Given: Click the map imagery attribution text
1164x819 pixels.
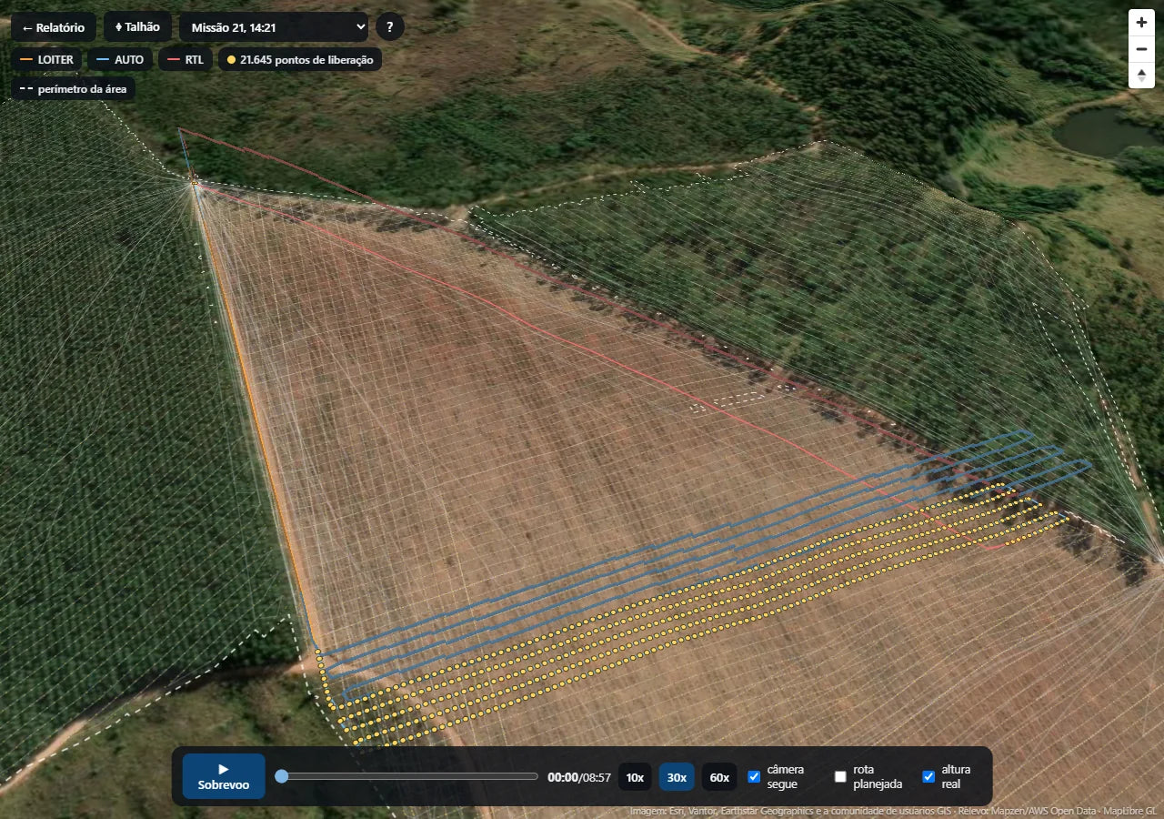Looking at the screenshot, I should [893, 811].
